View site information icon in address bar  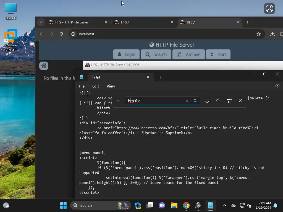pos(73,34)
